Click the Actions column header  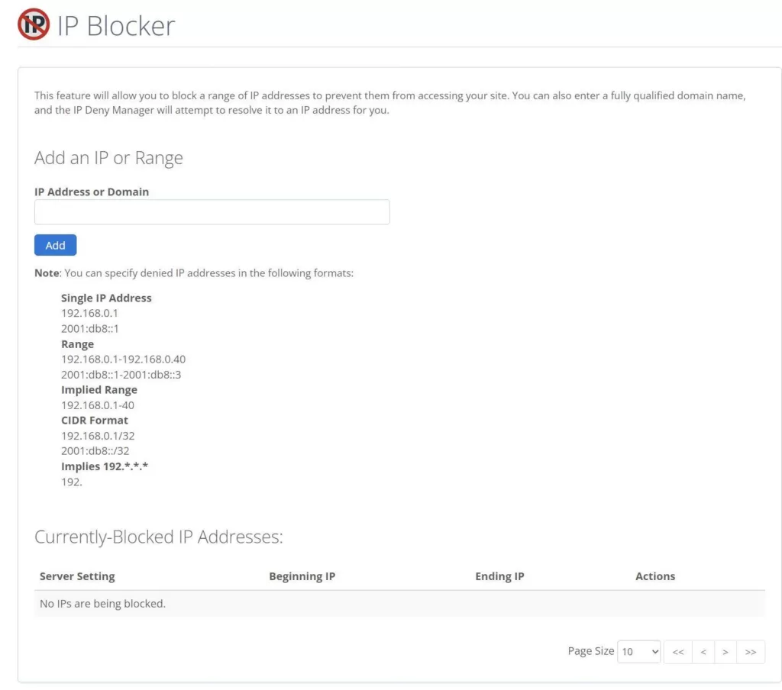pyautogui.click(x=655, y=576)
